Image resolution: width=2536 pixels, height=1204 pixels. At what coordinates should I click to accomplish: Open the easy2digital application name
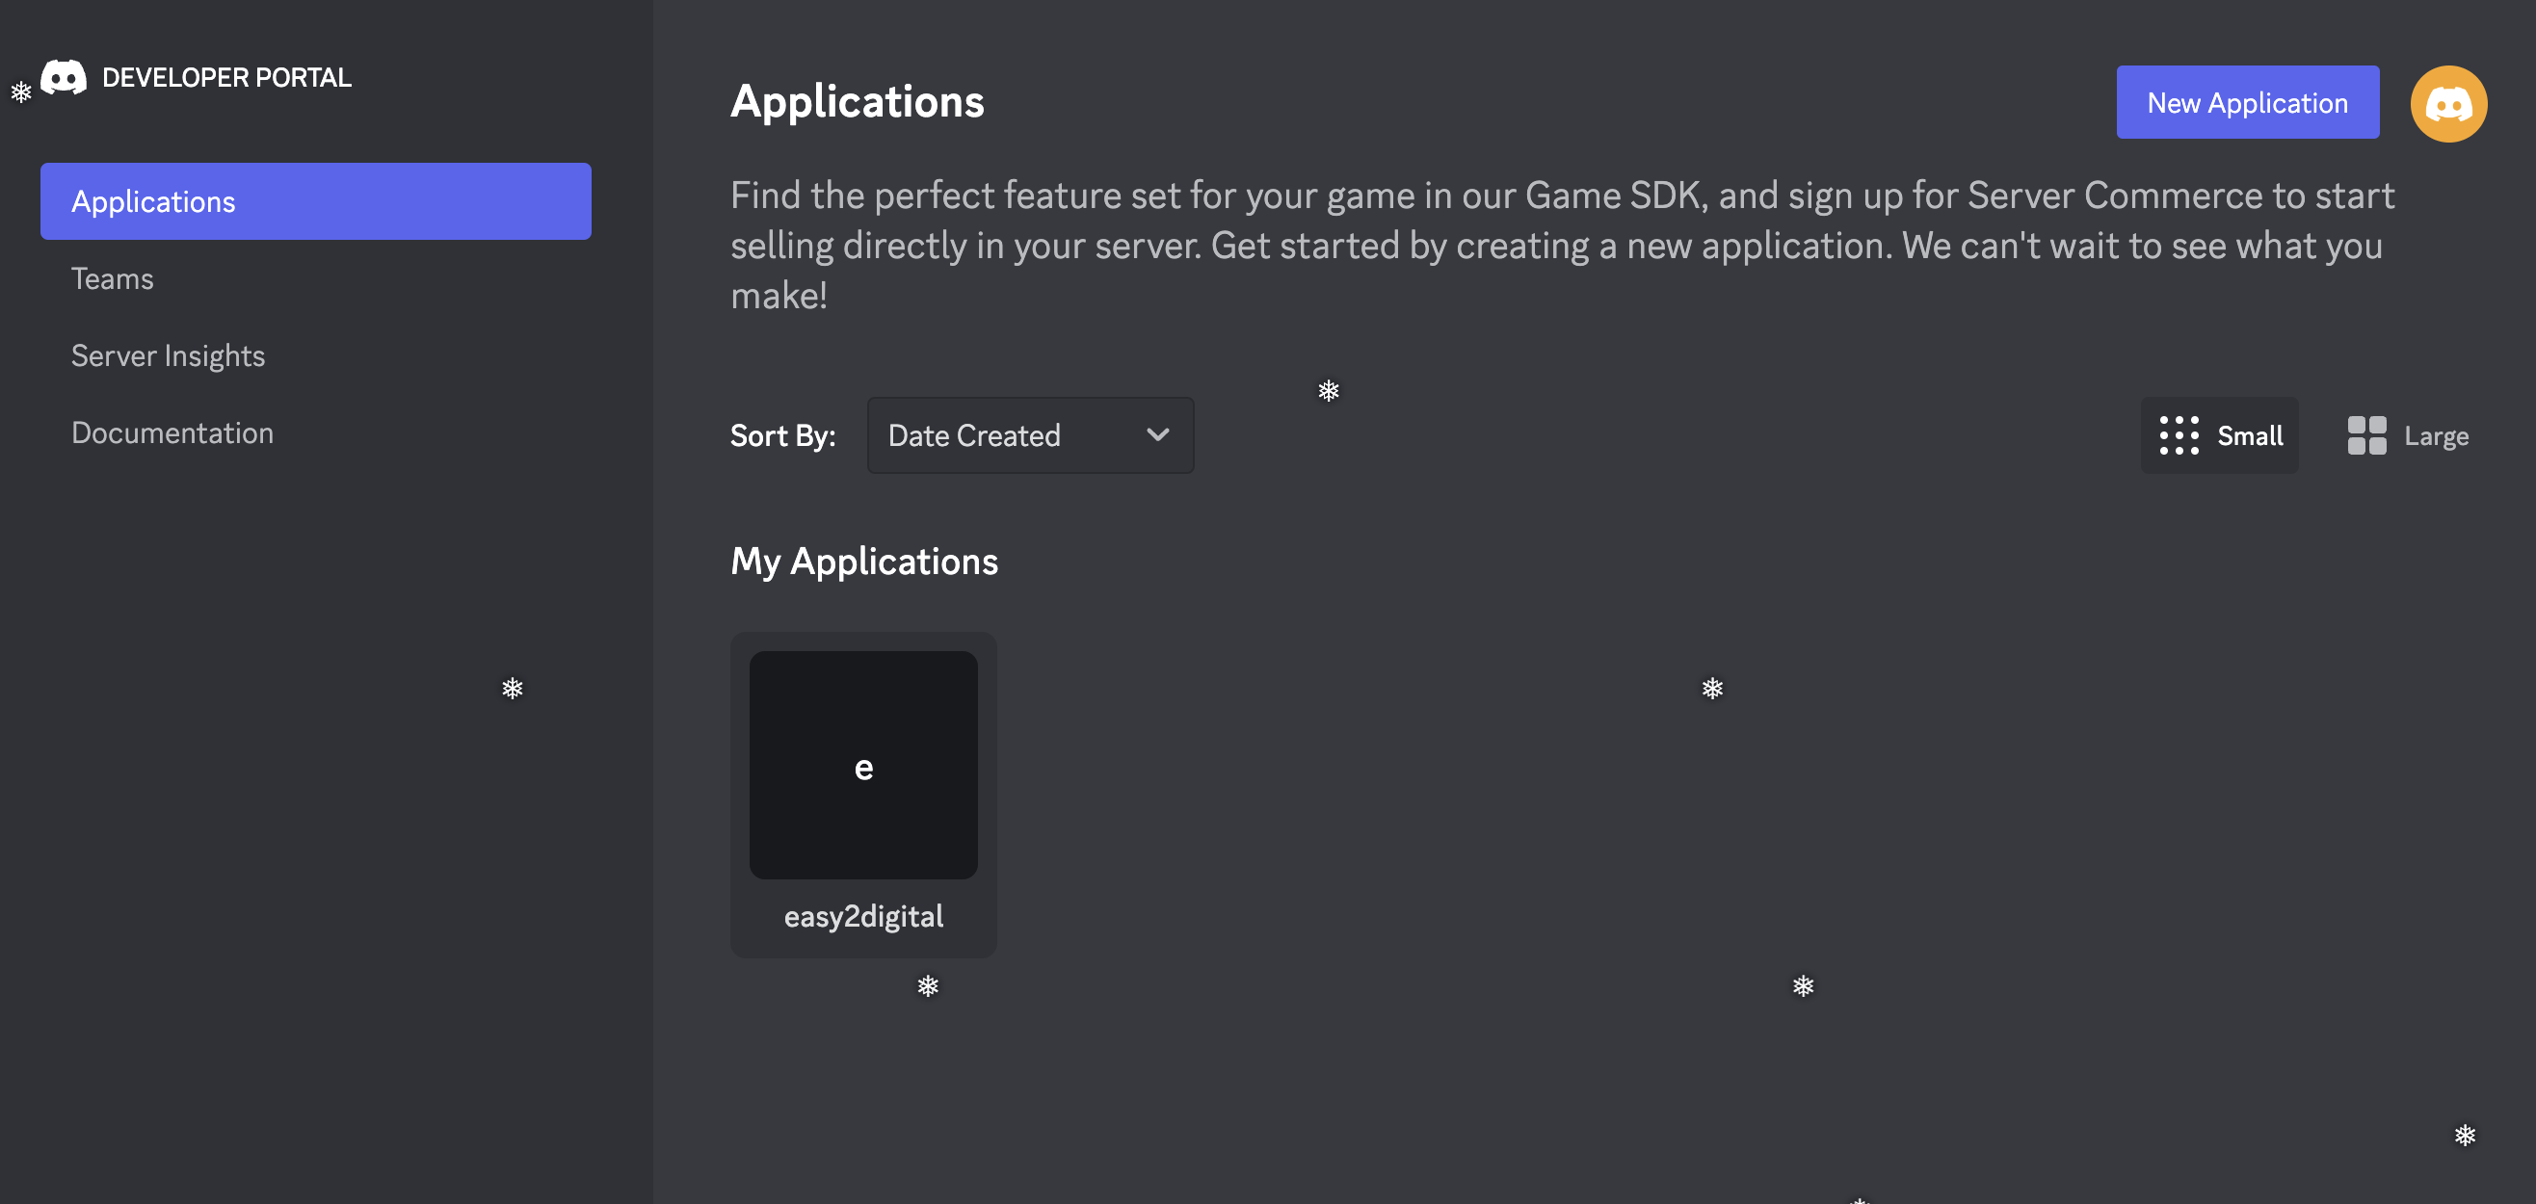(x=862, y=917)
